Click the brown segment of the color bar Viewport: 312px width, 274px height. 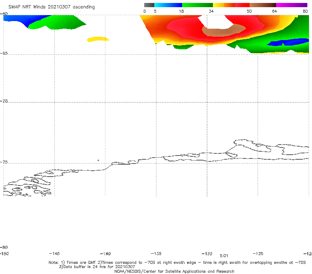(263, 5)
